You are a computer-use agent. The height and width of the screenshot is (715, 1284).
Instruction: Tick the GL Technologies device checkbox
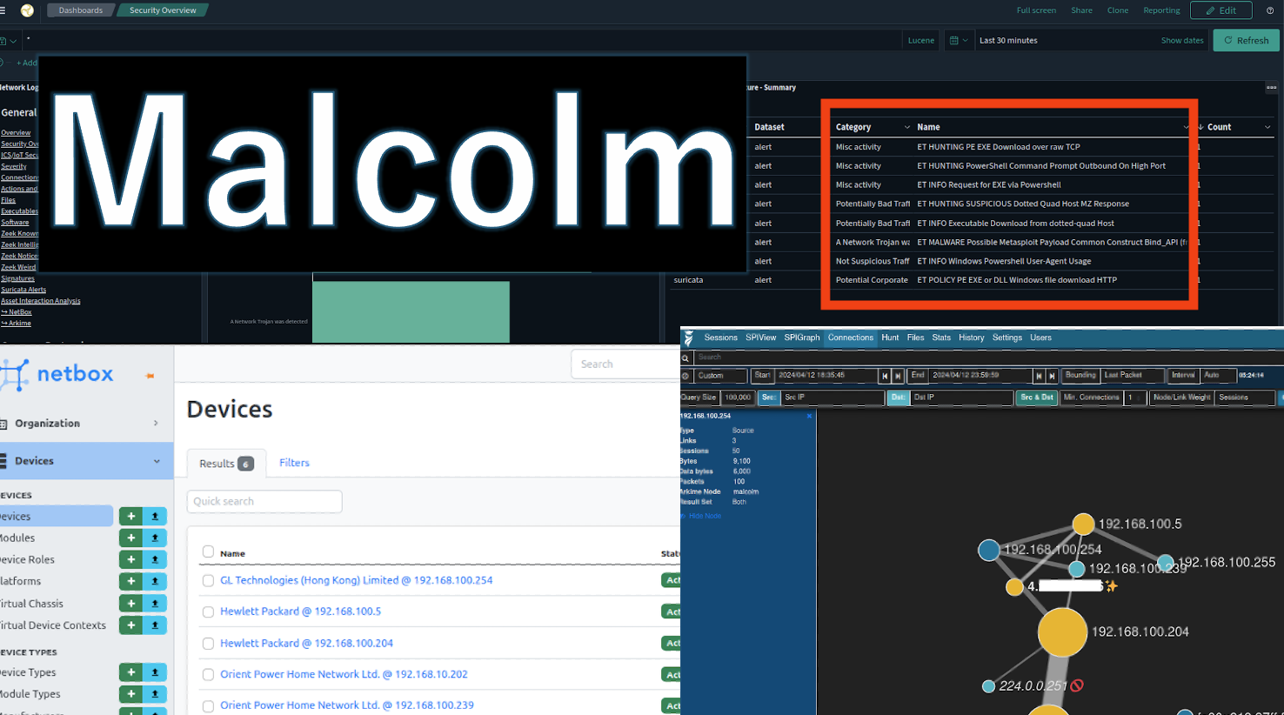(208, 581)
